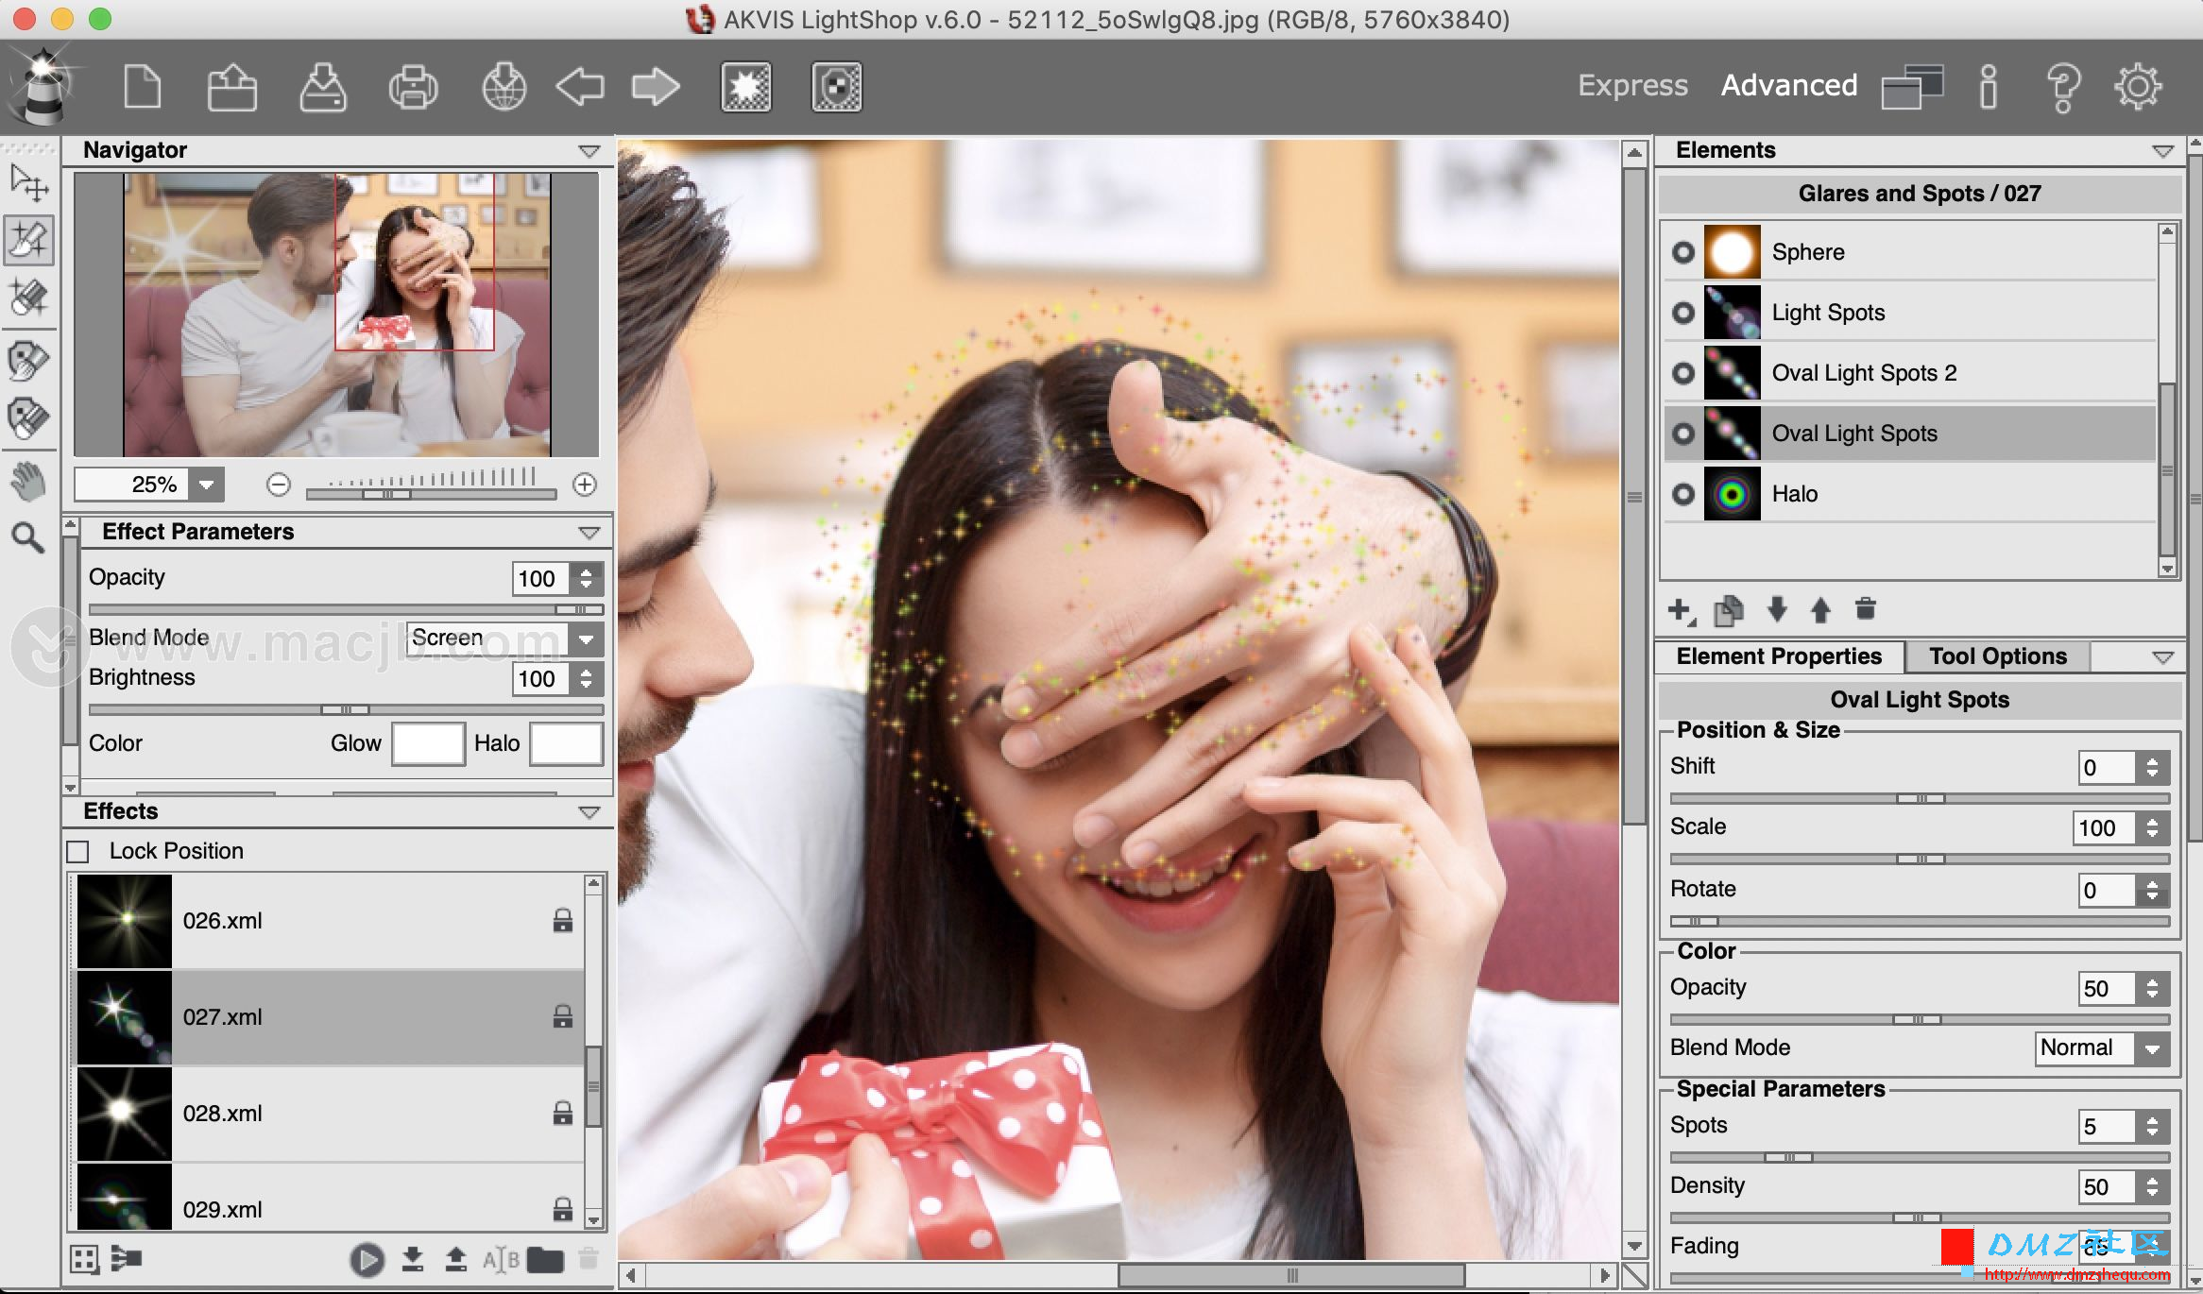Screen dimensions: 2203x1294
Task: Open the program info icon
Action: (x=1988, y=88)
